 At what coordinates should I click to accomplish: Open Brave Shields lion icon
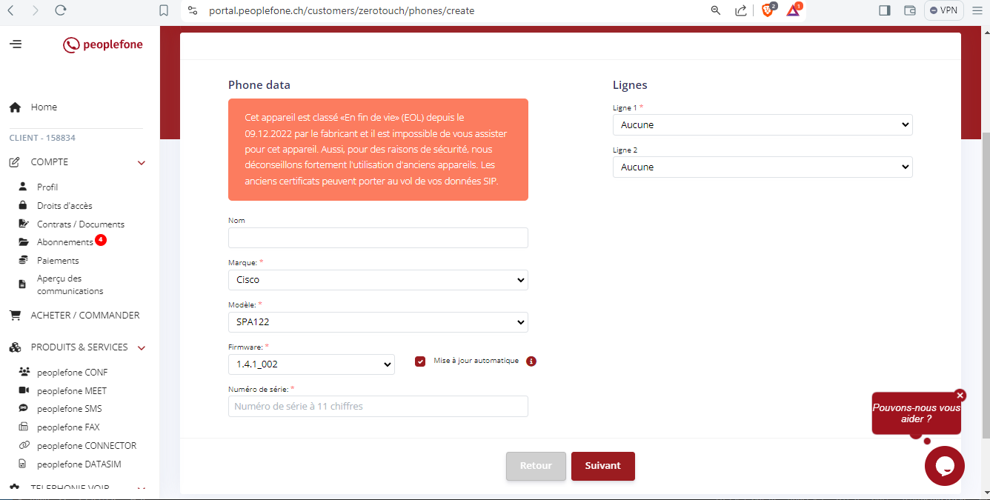(x=768, y=10)
